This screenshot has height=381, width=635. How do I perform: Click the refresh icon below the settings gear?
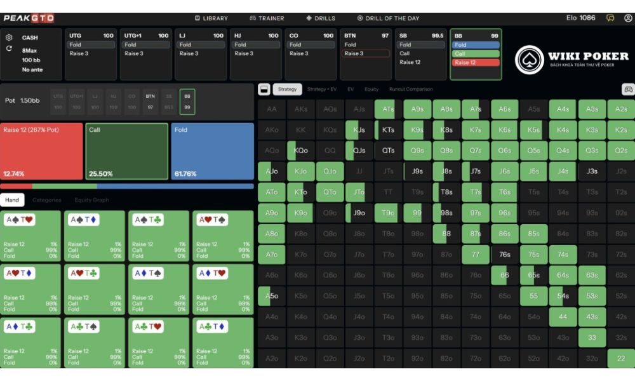[x=9, y=49]
